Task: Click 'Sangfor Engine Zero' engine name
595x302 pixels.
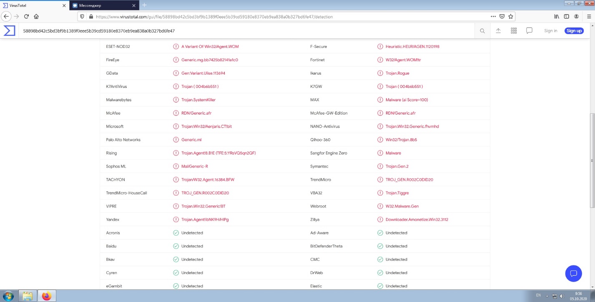Action: pyautogui.click(x=329, y=153)
